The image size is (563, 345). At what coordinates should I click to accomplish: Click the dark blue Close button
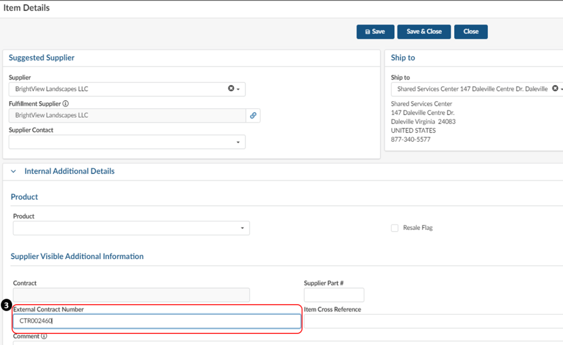(x=470, y=31)
